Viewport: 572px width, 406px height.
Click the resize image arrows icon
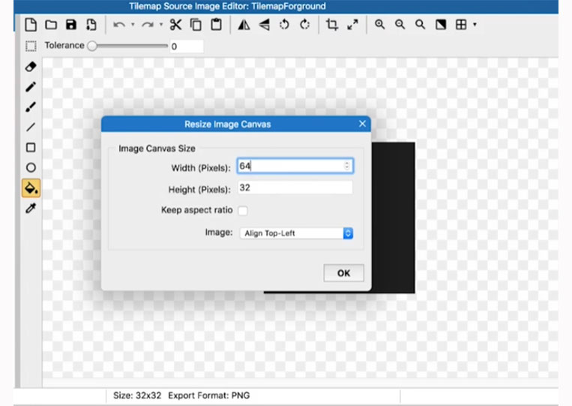click(x=352, y=25)
